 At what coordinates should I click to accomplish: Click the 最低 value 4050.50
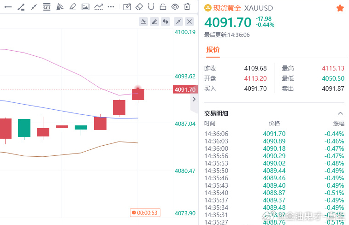pos(333,78)
